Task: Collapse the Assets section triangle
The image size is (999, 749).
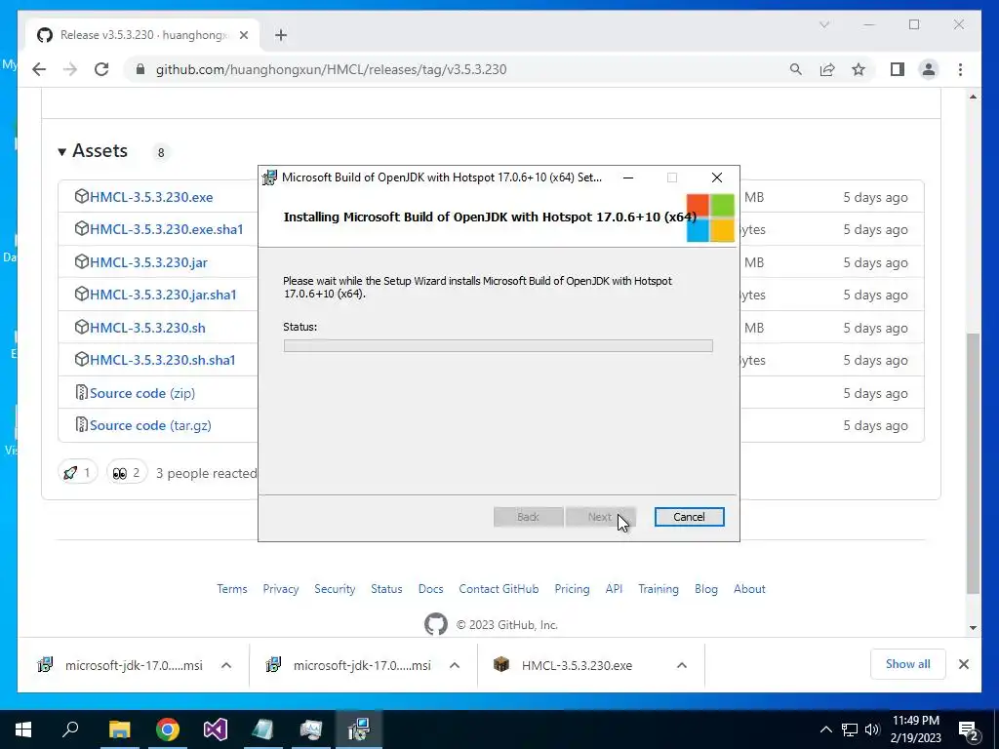Action: (61, 151)
